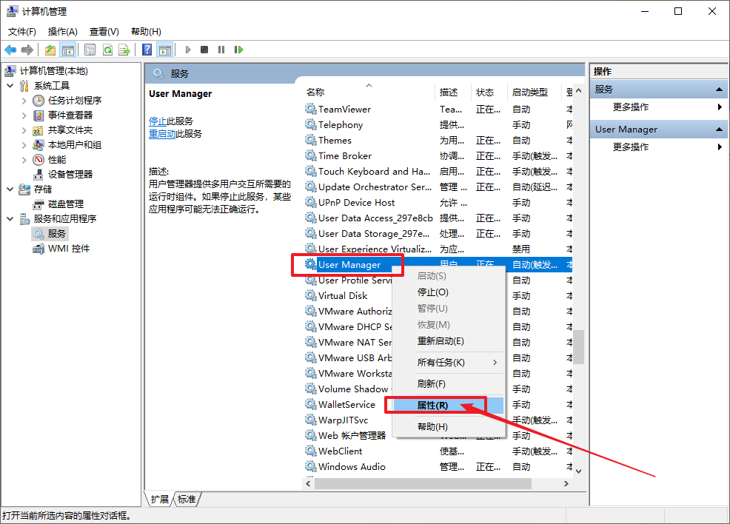
Task: Switch to the 标准 tab at bottom
Action: [x=187, y=500]
